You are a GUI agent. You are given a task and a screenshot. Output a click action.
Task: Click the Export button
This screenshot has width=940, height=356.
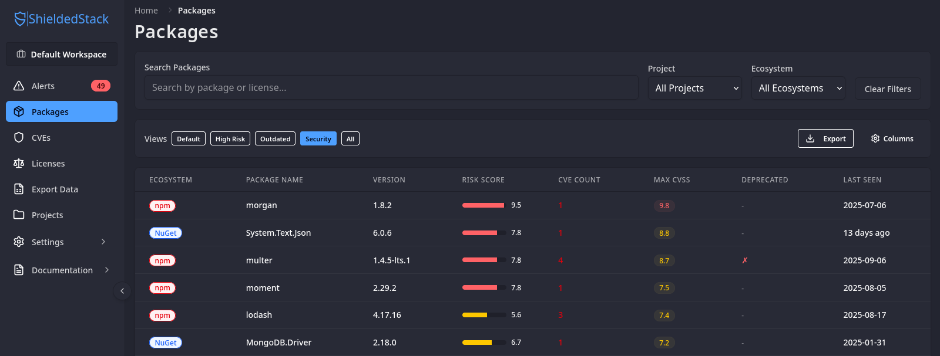tap(825, 138)
